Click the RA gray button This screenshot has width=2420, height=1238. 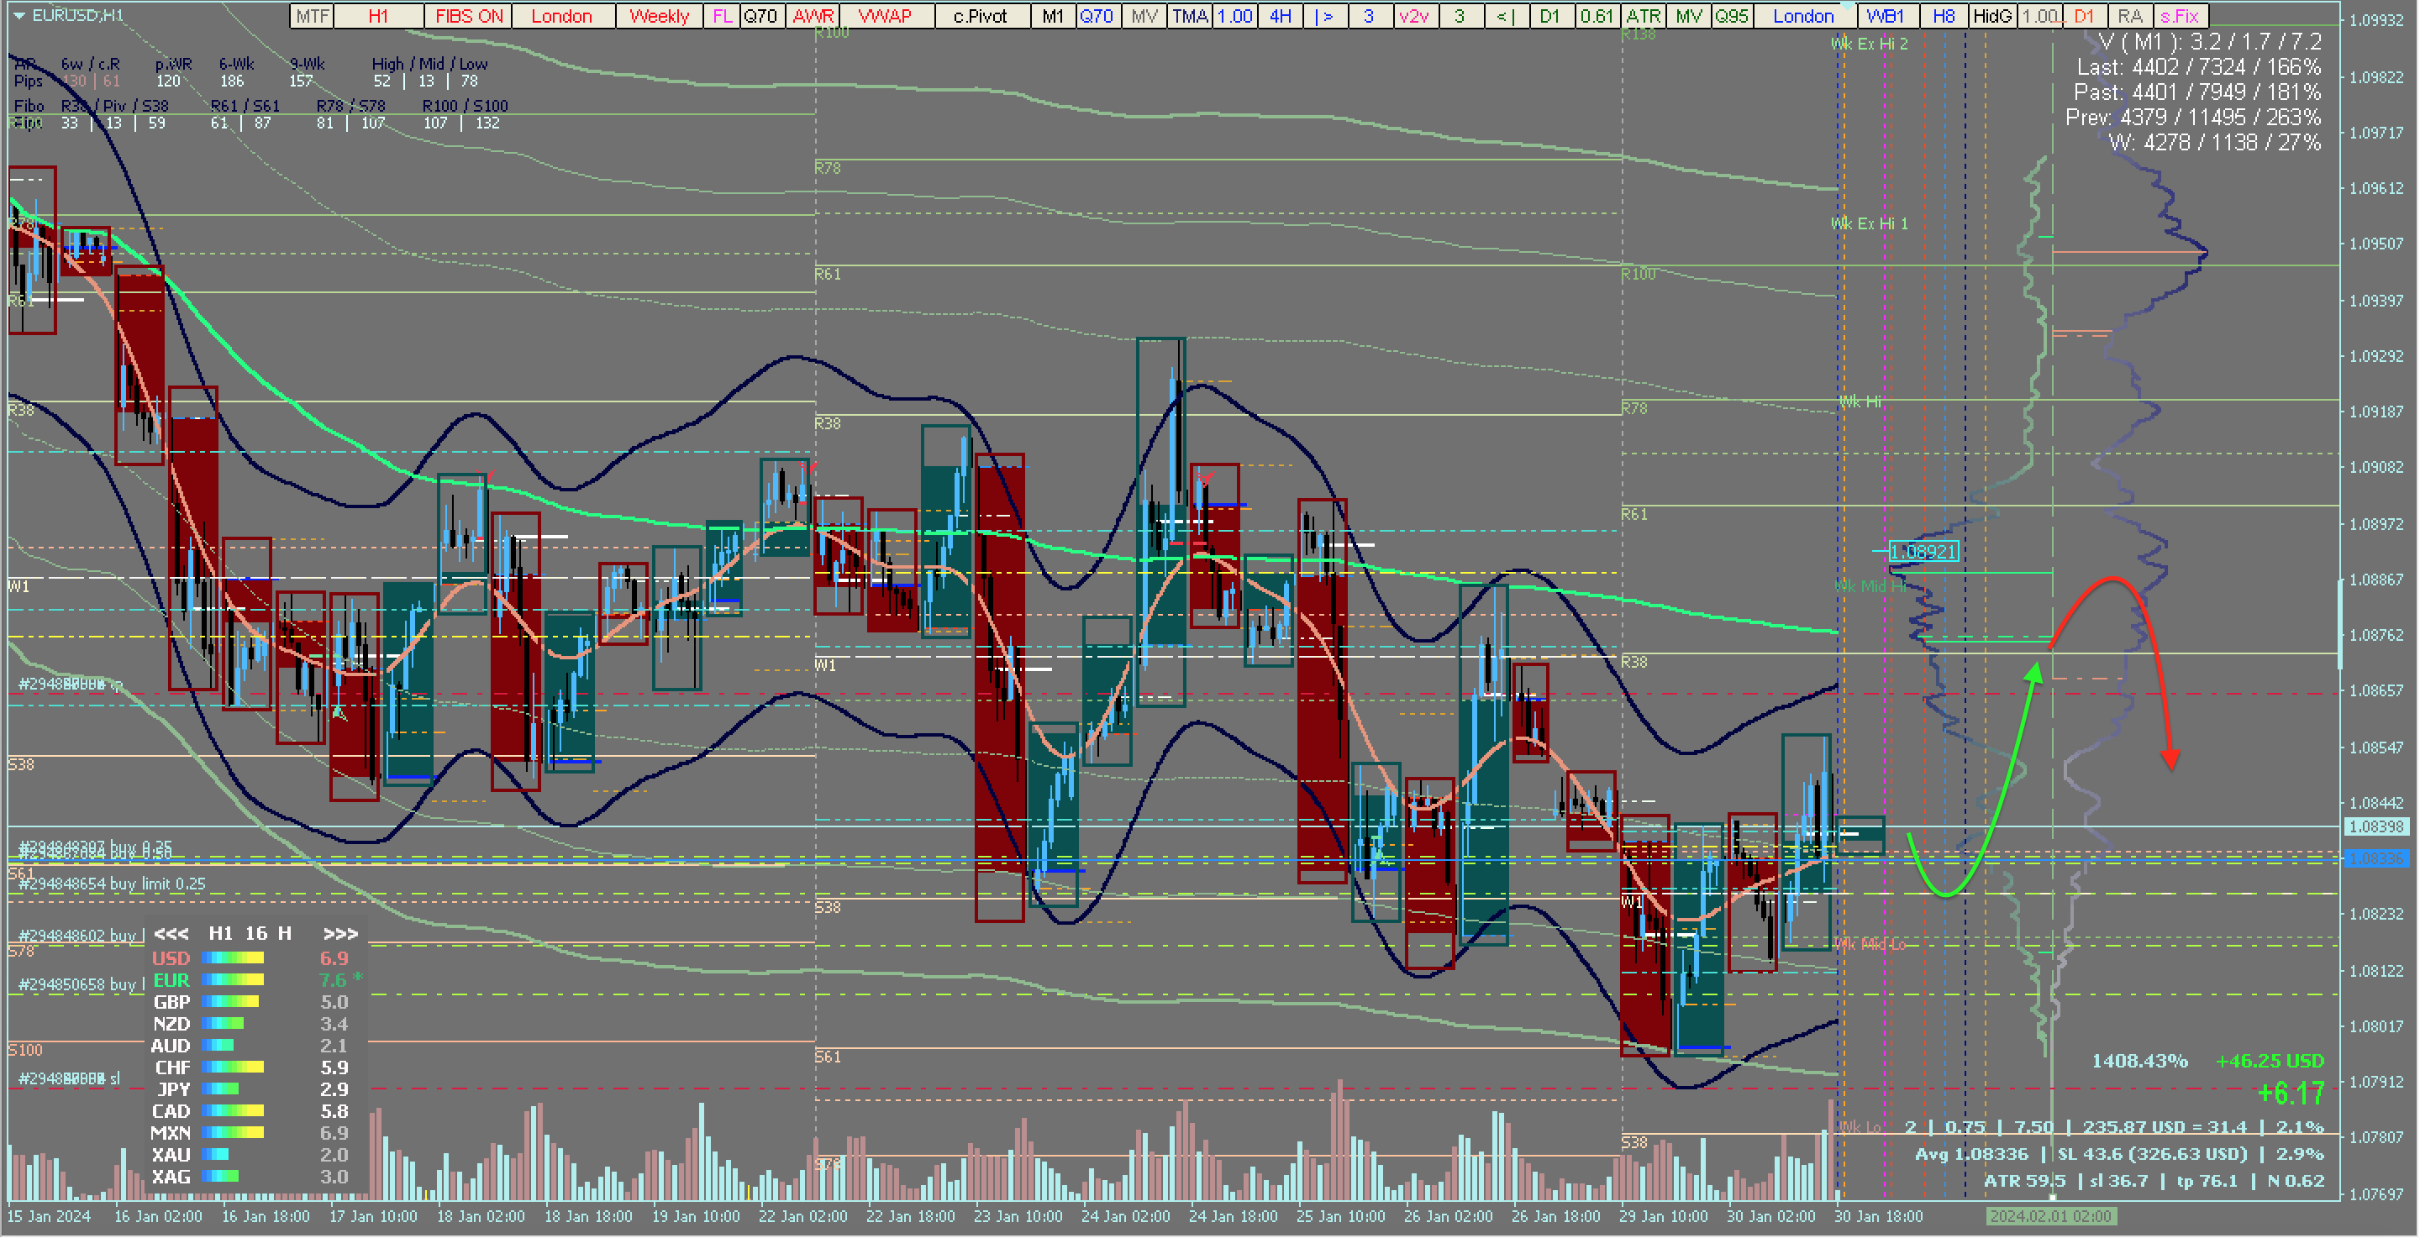tap(2130, 16)
